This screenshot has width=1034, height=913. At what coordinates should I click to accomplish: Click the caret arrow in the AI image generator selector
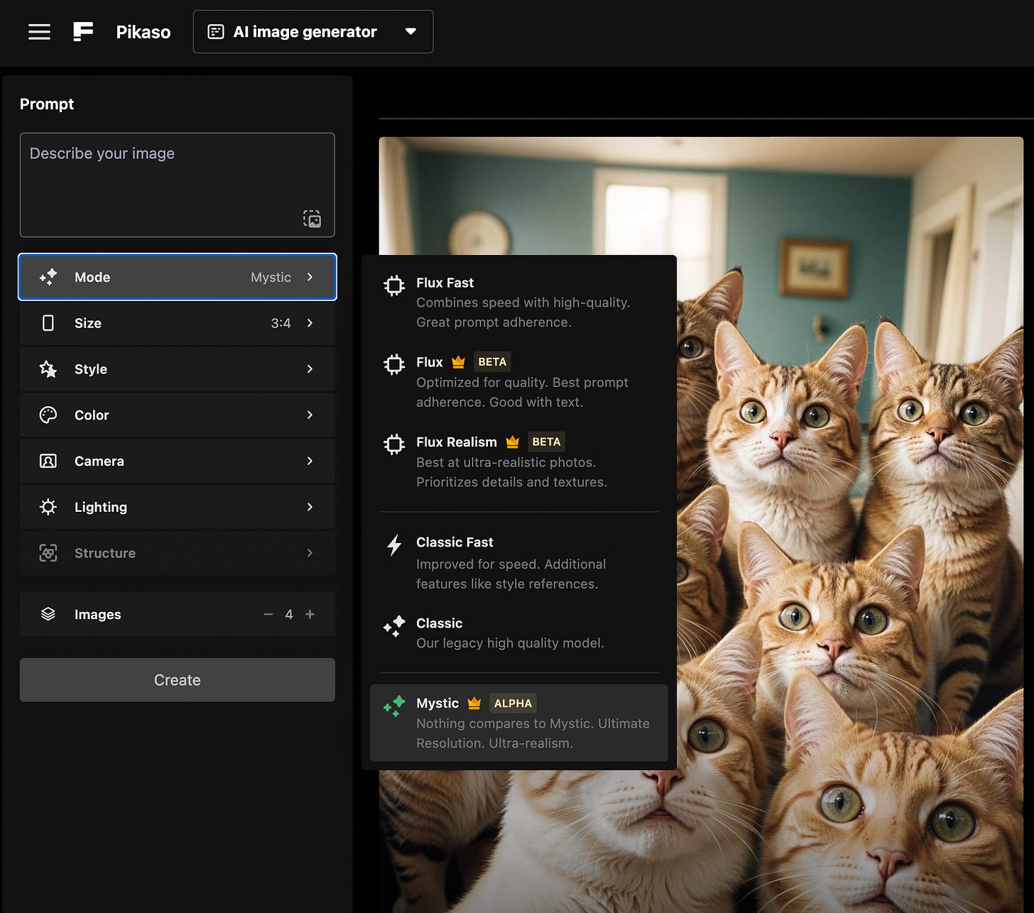[410, 32]
